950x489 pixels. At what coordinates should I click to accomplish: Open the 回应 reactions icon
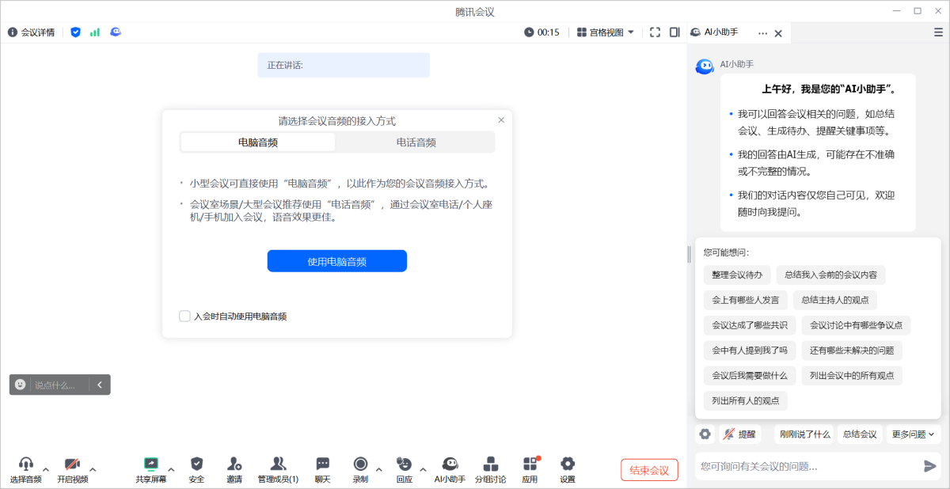tap(404, 468)
